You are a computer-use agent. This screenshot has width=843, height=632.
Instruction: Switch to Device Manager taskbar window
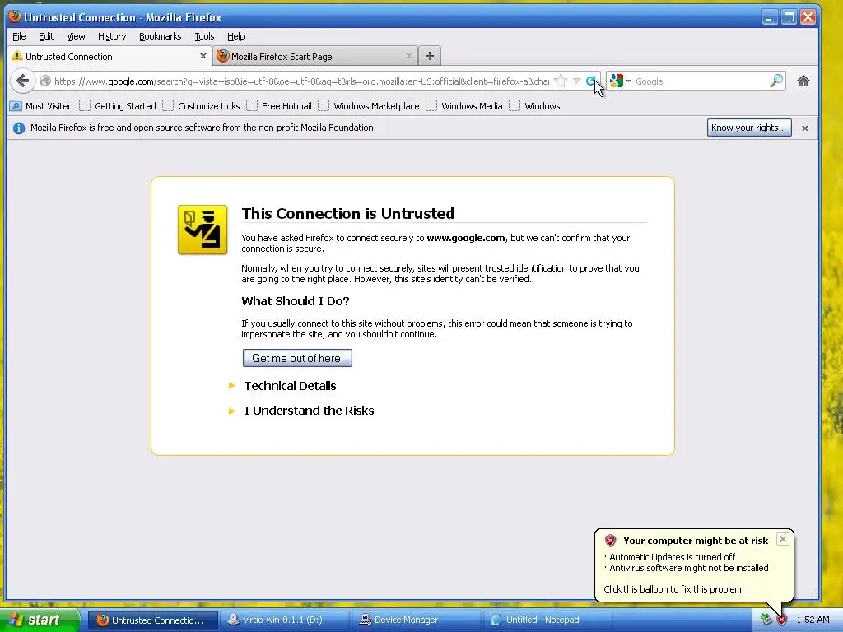click(x=417, y=620)
